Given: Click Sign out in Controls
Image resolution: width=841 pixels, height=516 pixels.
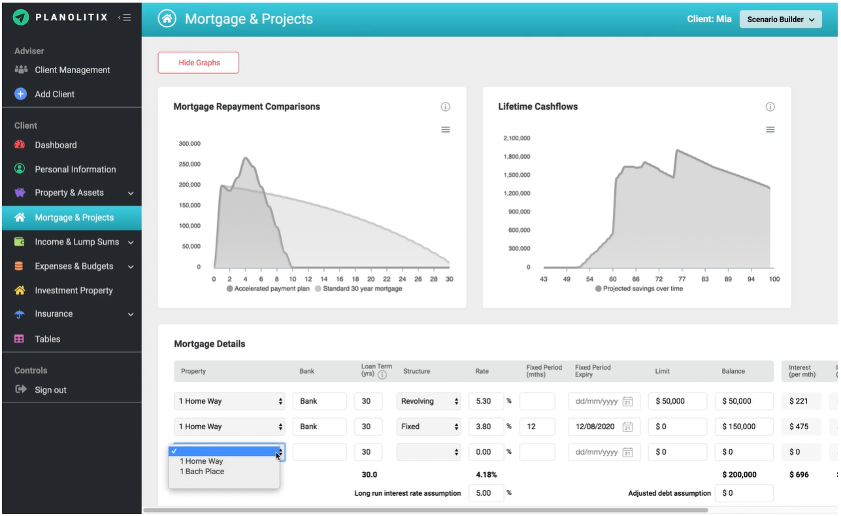Looking at the screenshot, I should click(x=50, y=390).
